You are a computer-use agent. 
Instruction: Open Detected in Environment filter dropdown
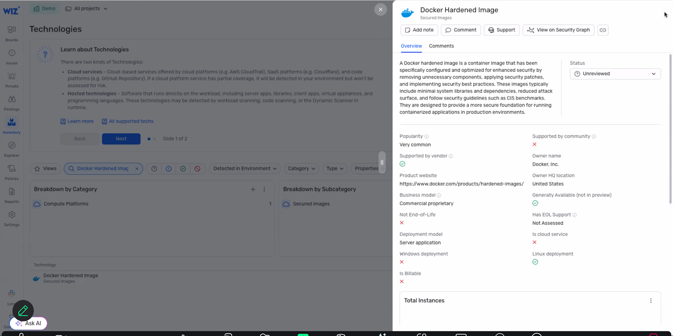click(x=245, y=169)
